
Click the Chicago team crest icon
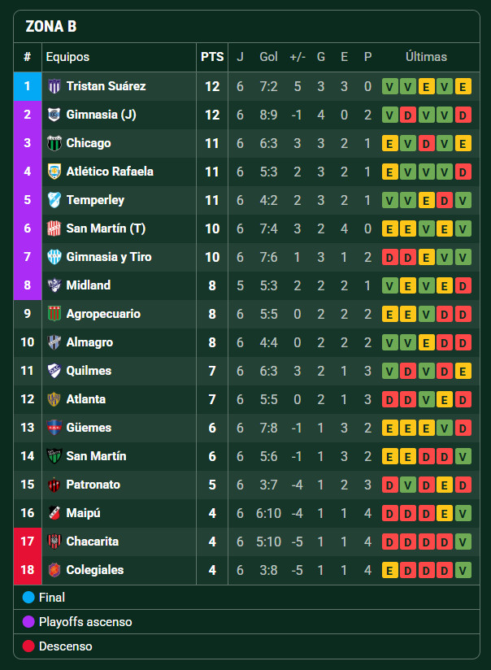(x=54, y=143)
